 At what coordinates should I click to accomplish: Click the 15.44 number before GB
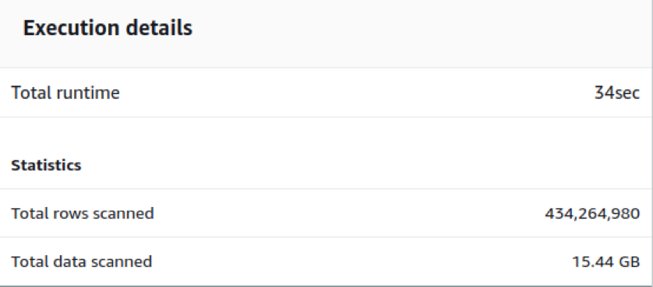click(x=593, y=261)
